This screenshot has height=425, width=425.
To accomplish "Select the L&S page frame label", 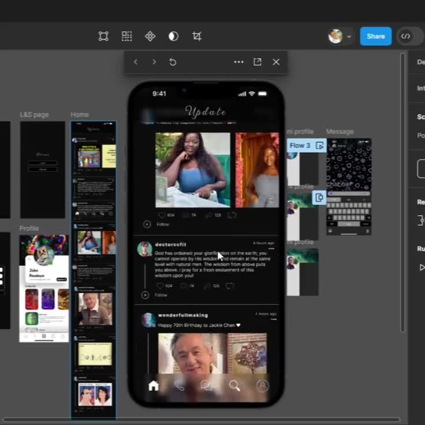I will [34, 115].
